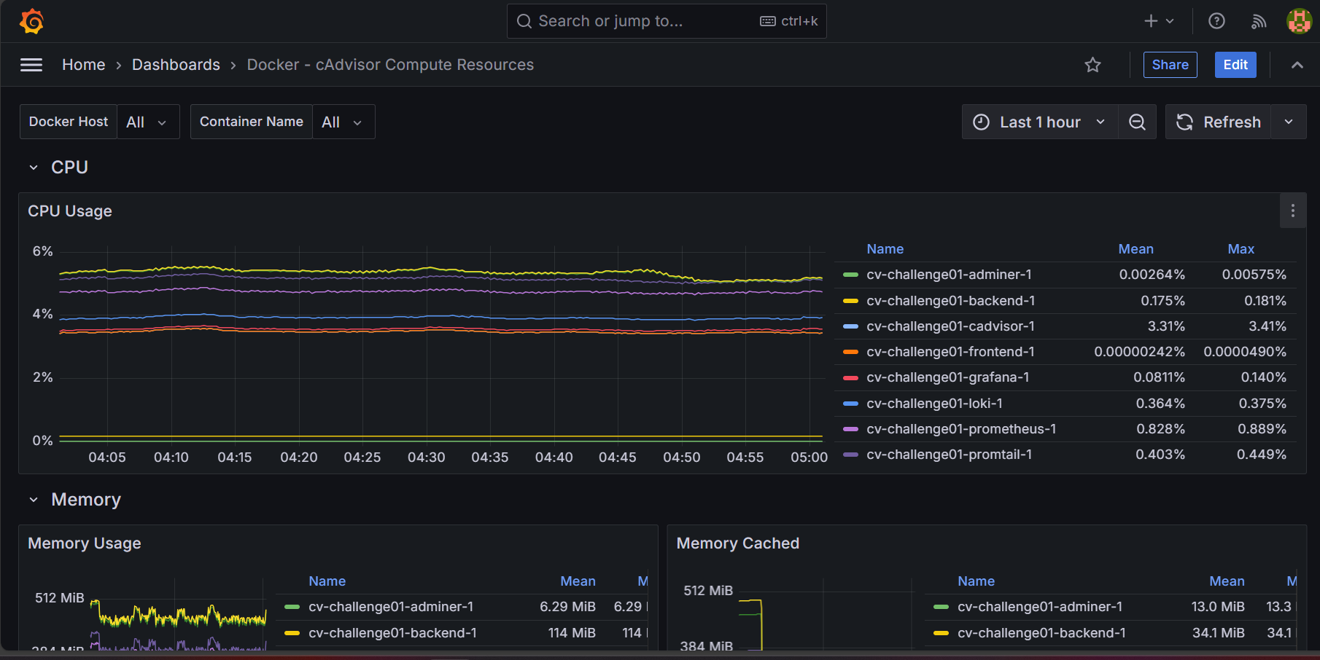Sort CPU legend by Name
Viewport: 1320px width, 660px height.
(x=885, y=249)
